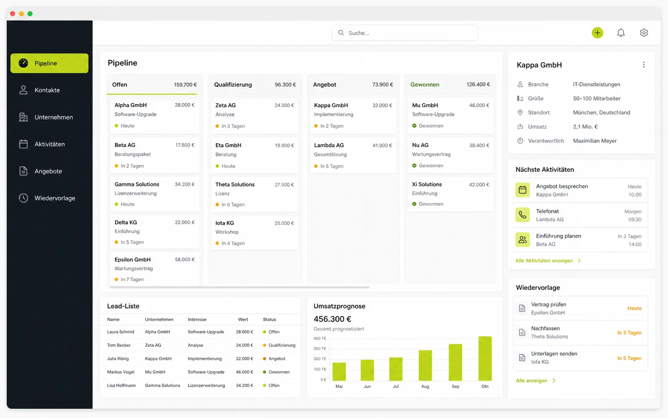Image resolution: width=668 pixels, height=418 pixels.
Task: Click document icon beside Vertrag prüfen
Action: 522,308
